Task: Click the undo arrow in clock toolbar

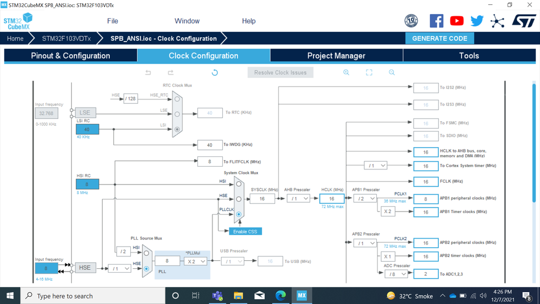Action: tap(148, 72)
